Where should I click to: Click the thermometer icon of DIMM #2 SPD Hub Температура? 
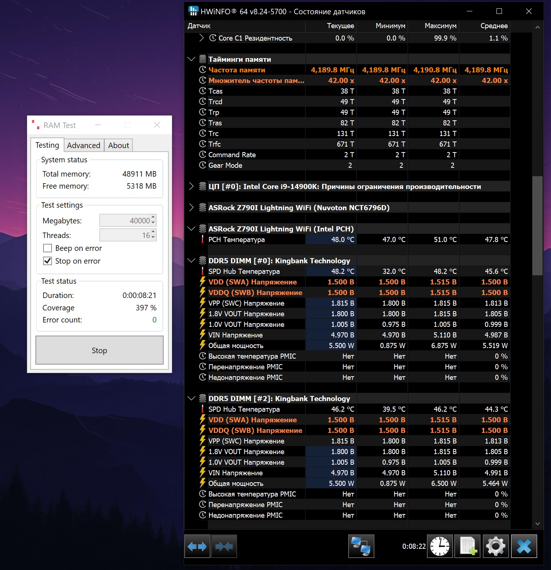point(202,409)
